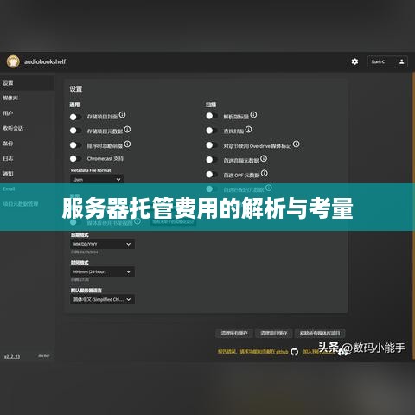
Task: Open 时间格式 HH:mm (24-hour) dropdown
Action: (x=102, y=271)
